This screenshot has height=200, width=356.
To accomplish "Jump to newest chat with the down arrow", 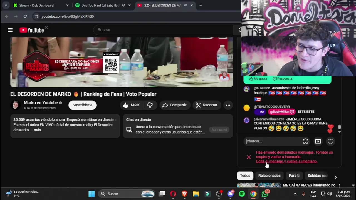I will pyautogui.click(x=339, y=132).
